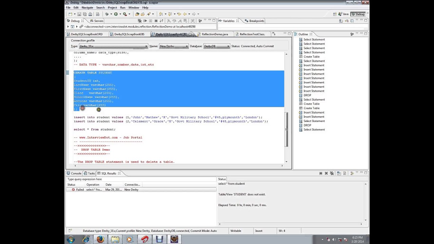Open the Window menu

[x=134, y=7]
